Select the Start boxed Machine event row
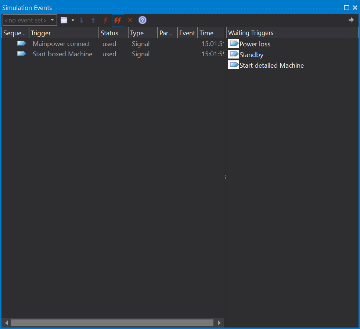 tap(62, 54)
